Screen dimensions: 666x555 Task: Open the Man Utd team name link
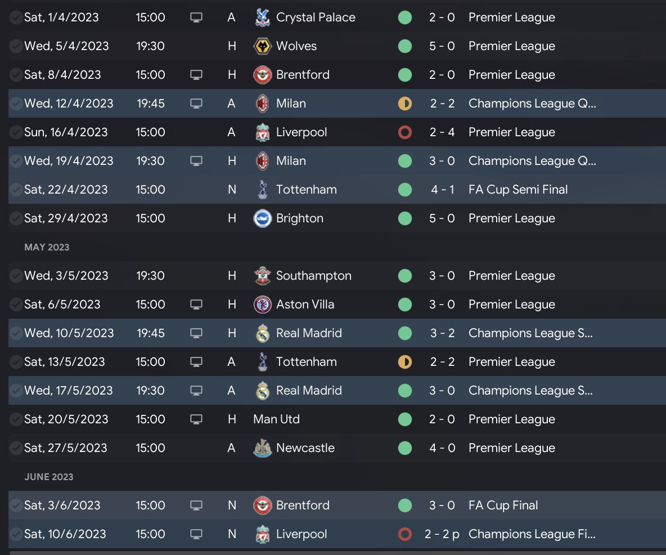pyautogui.click(x=277, y=419)
